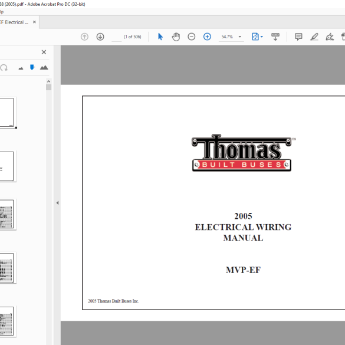Close the page thumbnails panel
Viewport: 345px width, 345px height.
[44, 52]
